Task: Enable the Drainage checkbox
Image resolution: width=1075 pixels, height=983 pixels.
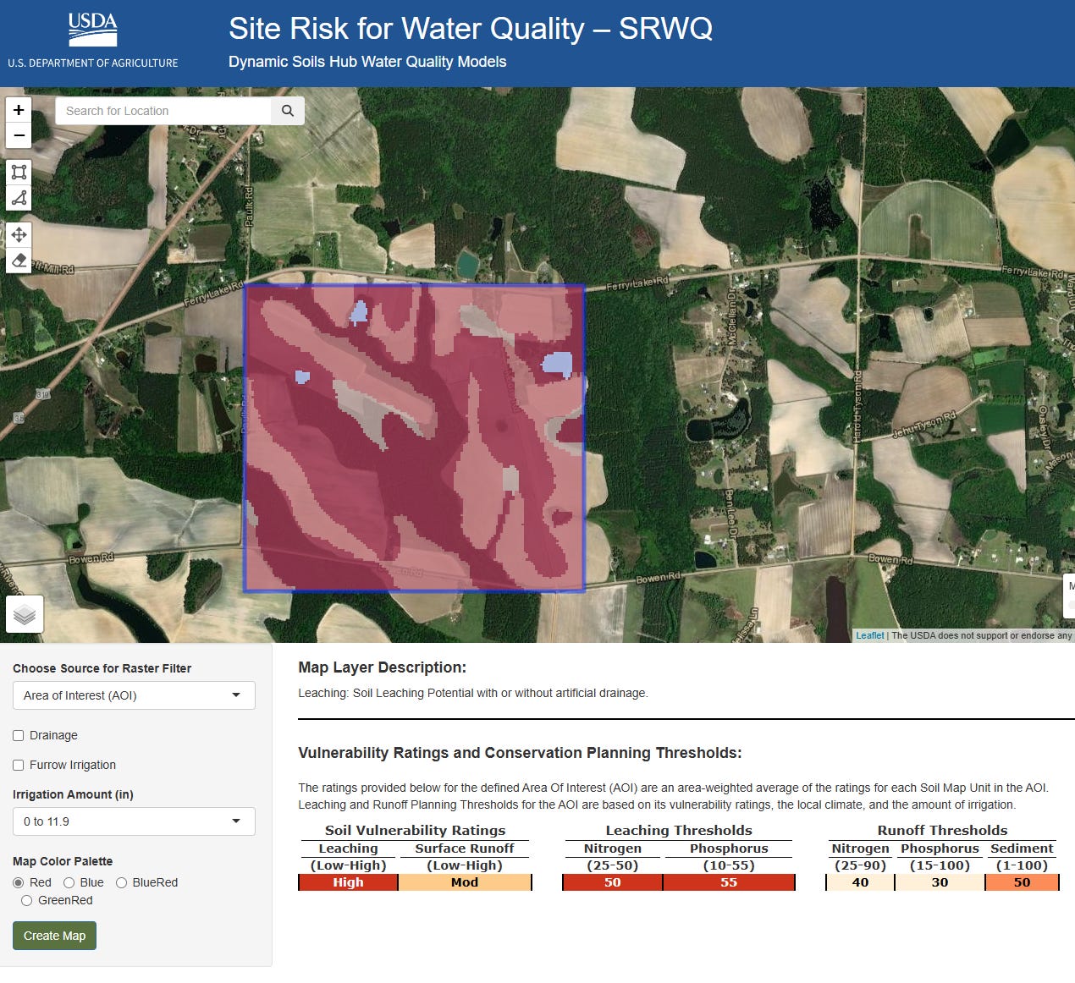Action: point(19,735)
